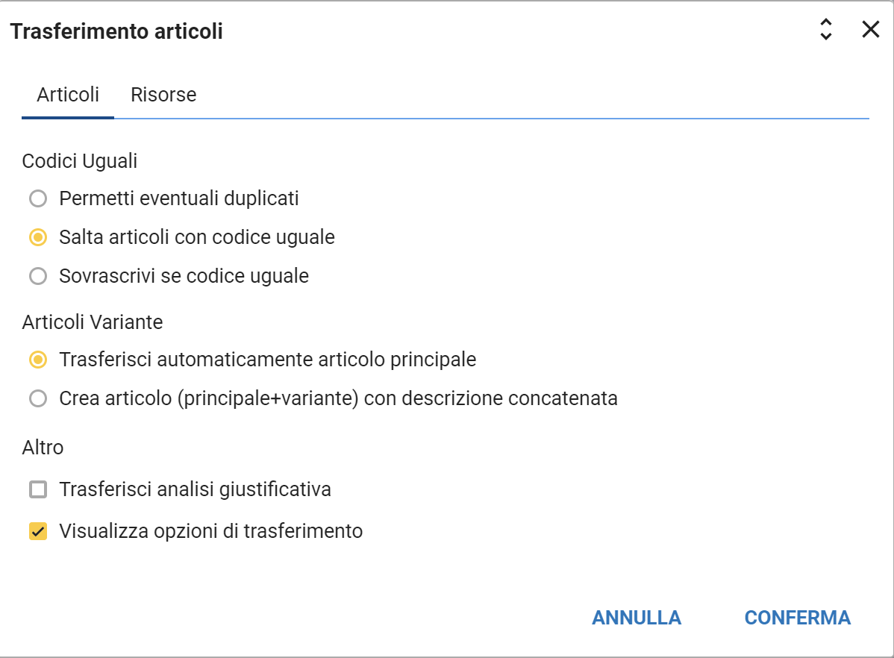Viewport: 894px width, 658px height.
Task: Click the 'Permetti eventuali duplicati' label text
Action: click(x=179, y=199)
